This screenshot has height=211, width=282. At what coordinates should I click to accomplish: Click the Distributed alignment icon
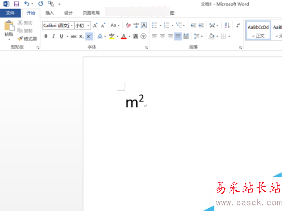click(186, 36)
